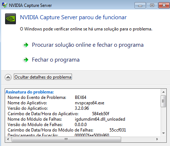Maximize the NVIDIA Capture Server window
Image resolution: width=170 pixels, height=146 pixels.
tap(152, 5)
